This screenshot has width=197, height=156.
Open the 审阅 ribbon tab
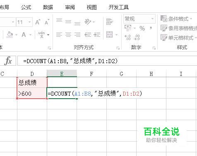click(70, 7)
